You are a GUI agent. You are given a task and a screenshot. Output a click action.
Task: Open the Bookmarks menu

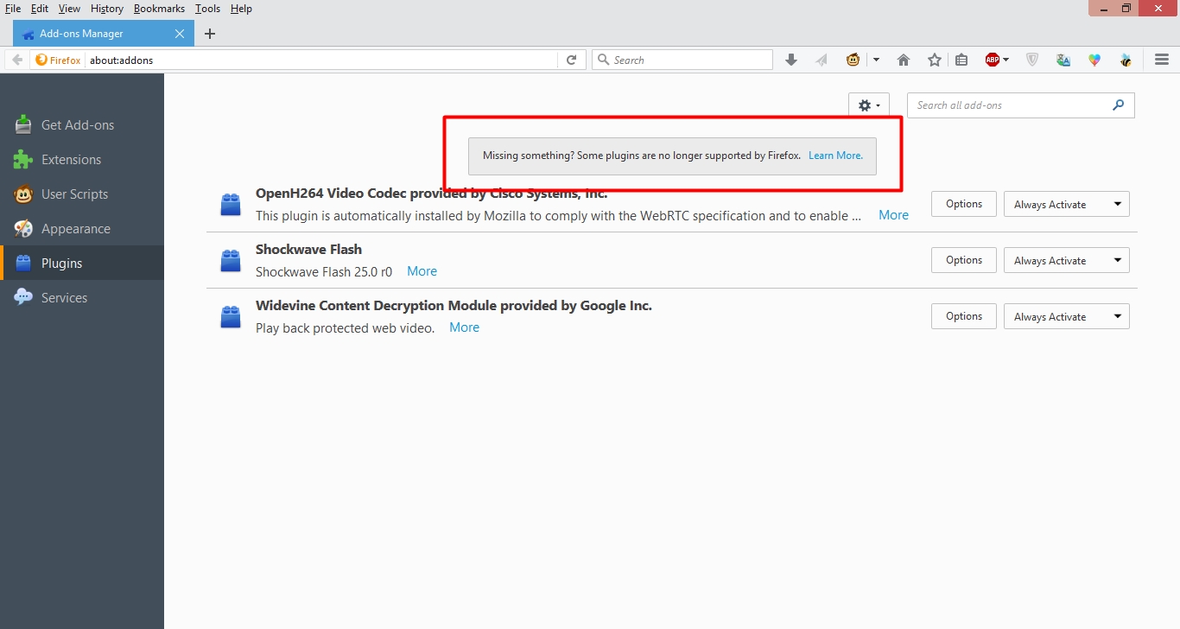pyautogui.click(x=159, y=9)
